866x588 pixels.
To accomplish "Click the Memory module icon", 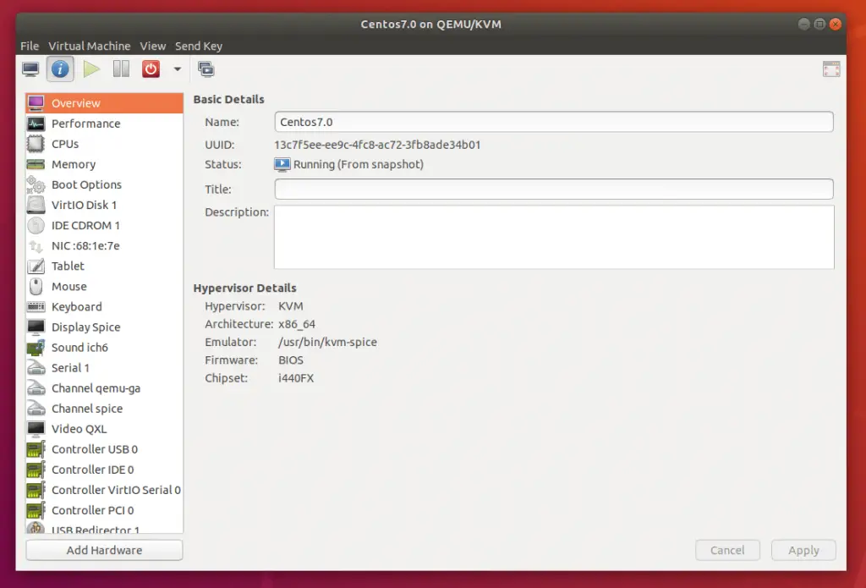I will 36,164.
